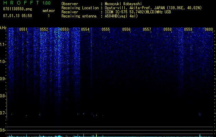Click the Receiving Location label
This screenshot has height=137, width=216.
click(80, 8)
